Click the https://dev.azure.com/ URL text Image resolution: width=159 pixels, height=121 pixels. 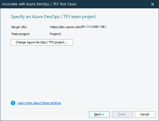pos(66,27)
